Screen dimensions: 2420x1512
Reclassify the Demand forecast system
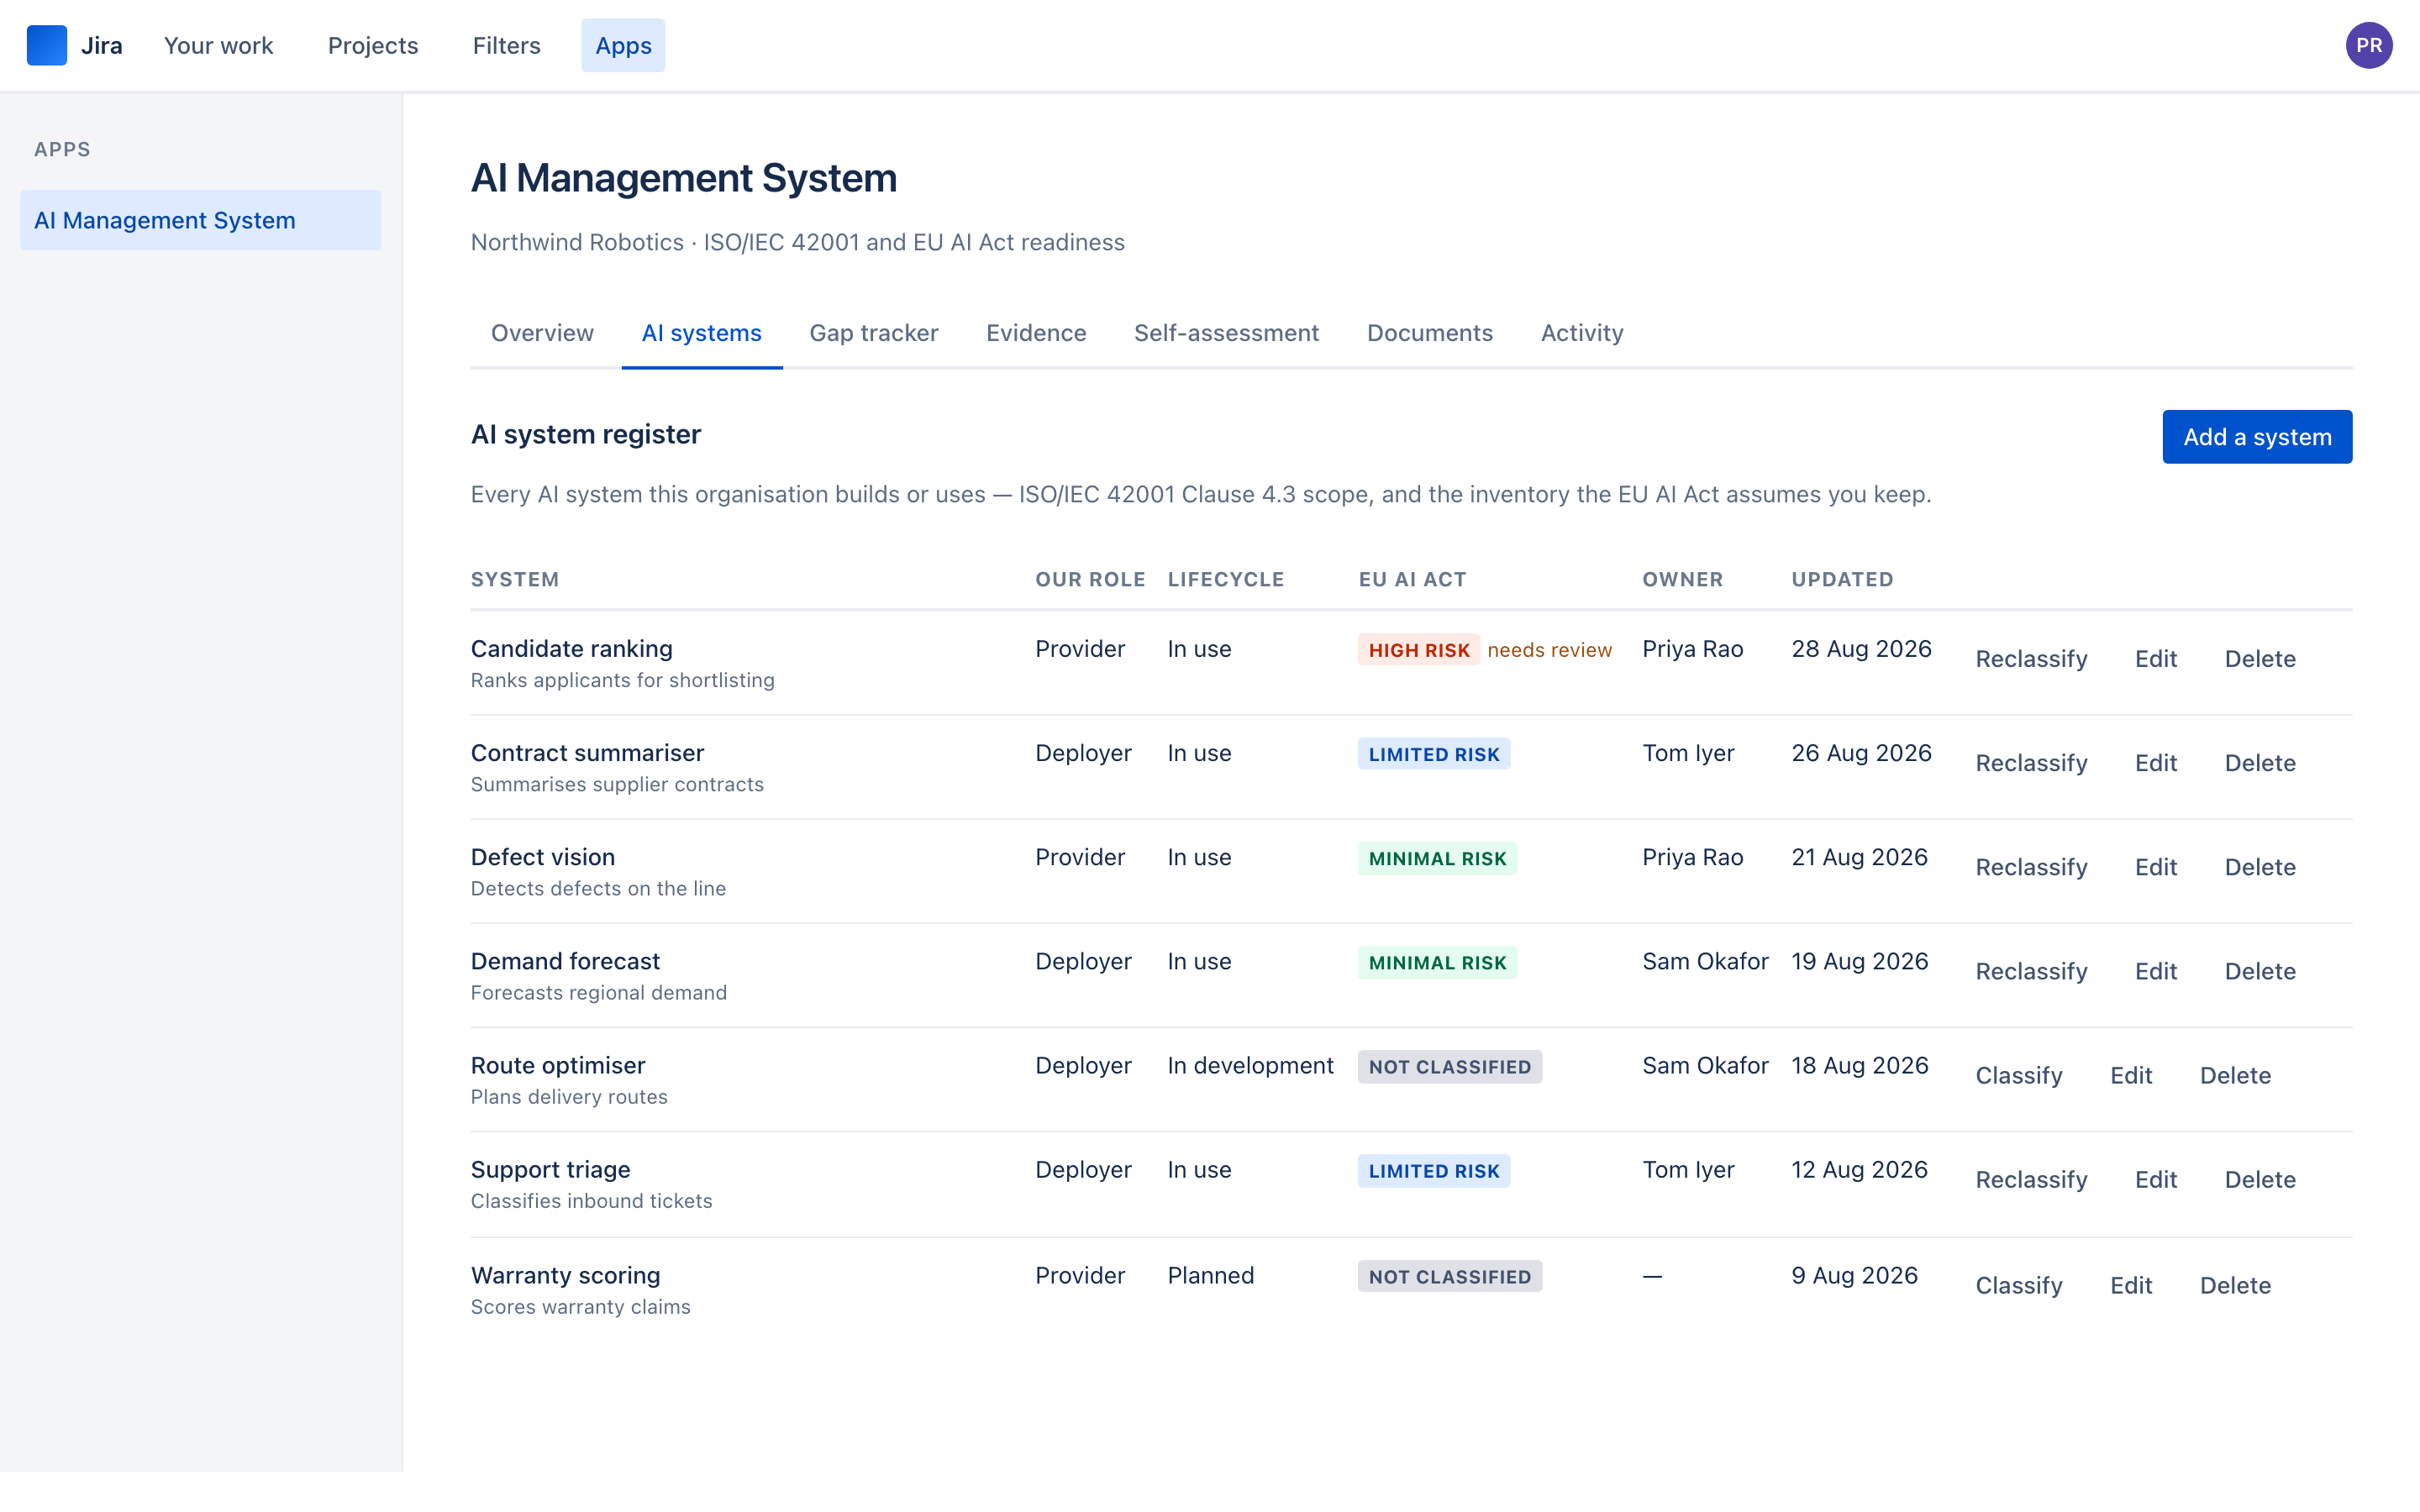pyautogui.click(x=2031, y=971)
